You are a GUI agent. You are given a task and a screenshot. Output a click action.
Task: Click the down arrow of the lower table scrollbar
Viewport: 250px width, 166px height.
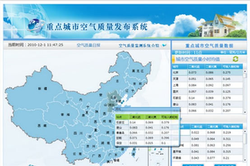245,160
